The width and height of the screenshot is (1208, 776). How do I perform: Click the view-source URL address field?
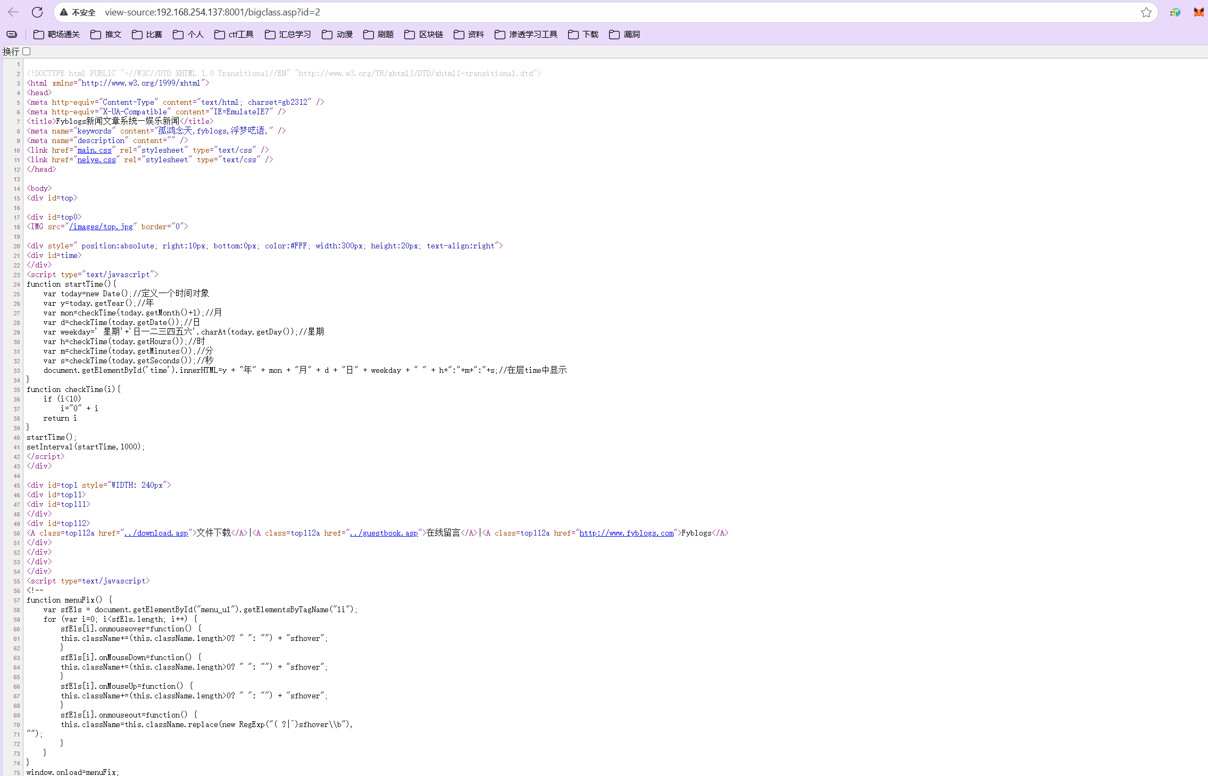point(213,12)
